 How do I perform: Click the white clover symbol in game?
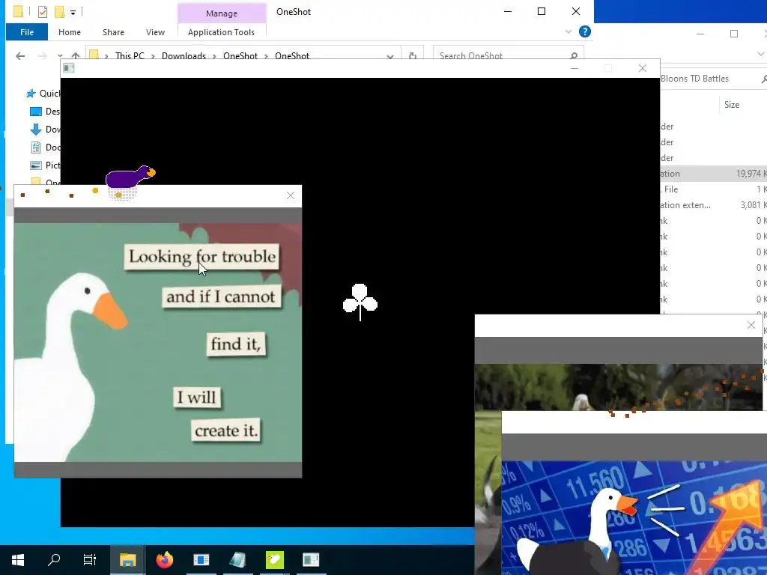[x=360, y=302]
